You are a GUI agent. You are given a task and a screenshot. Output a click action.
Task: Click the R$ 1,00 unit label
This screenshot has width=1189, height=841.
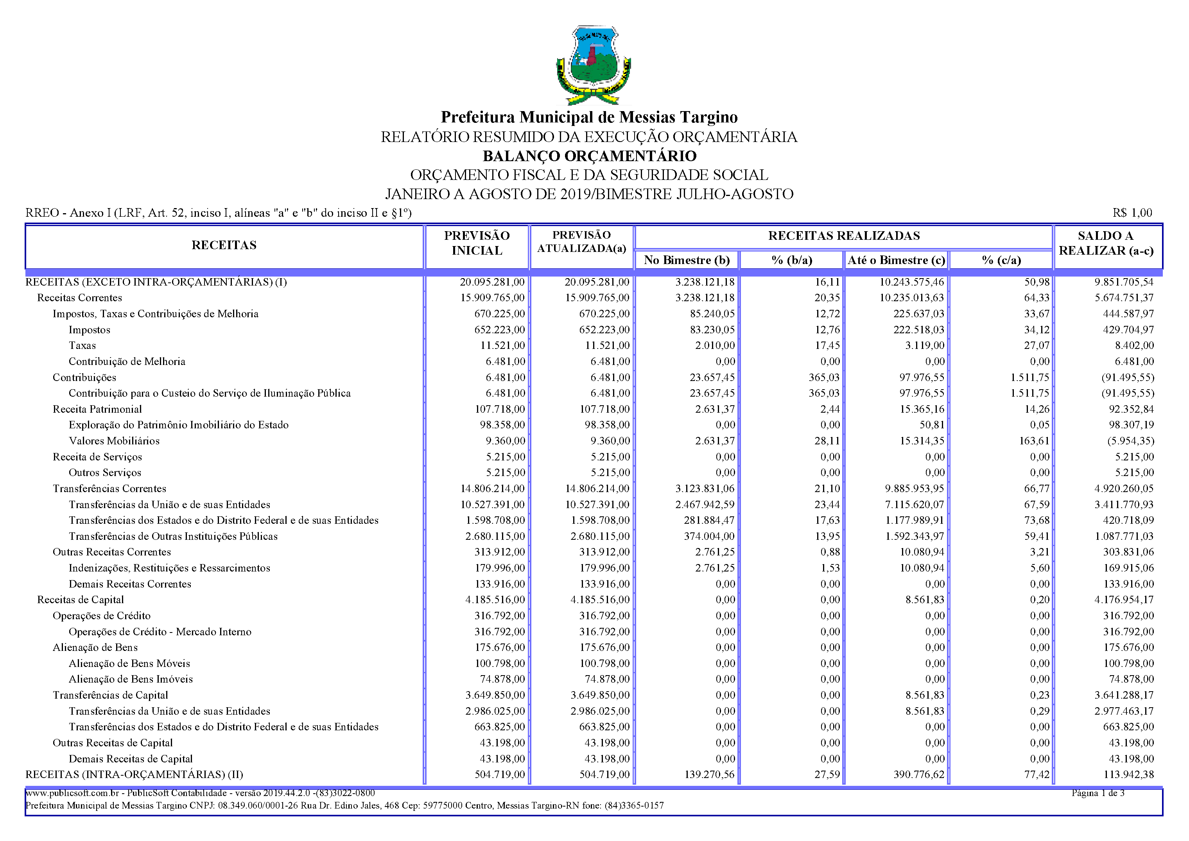tap(1132, 213)
